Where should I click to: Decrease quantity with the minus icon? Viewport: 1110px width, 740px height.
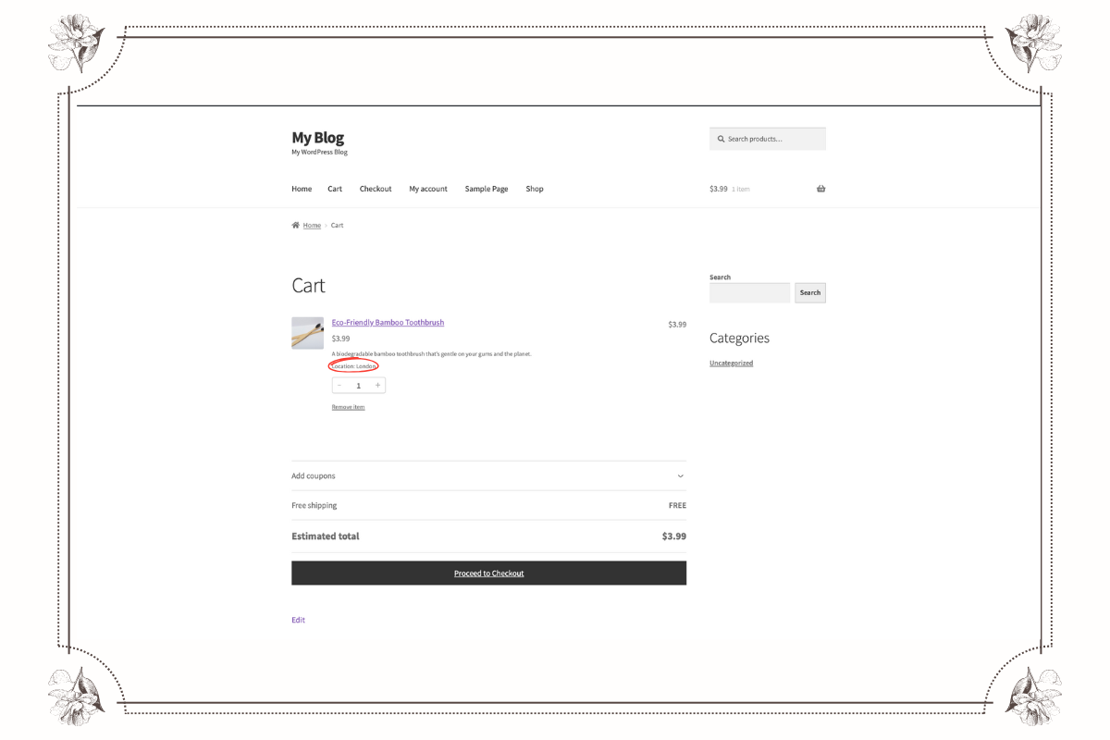(x=340, y=385)
